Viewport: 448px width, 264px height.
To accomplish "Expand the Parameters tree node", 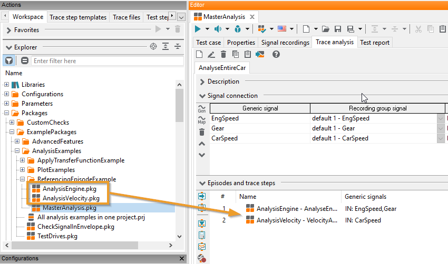I will coord(6,103).
